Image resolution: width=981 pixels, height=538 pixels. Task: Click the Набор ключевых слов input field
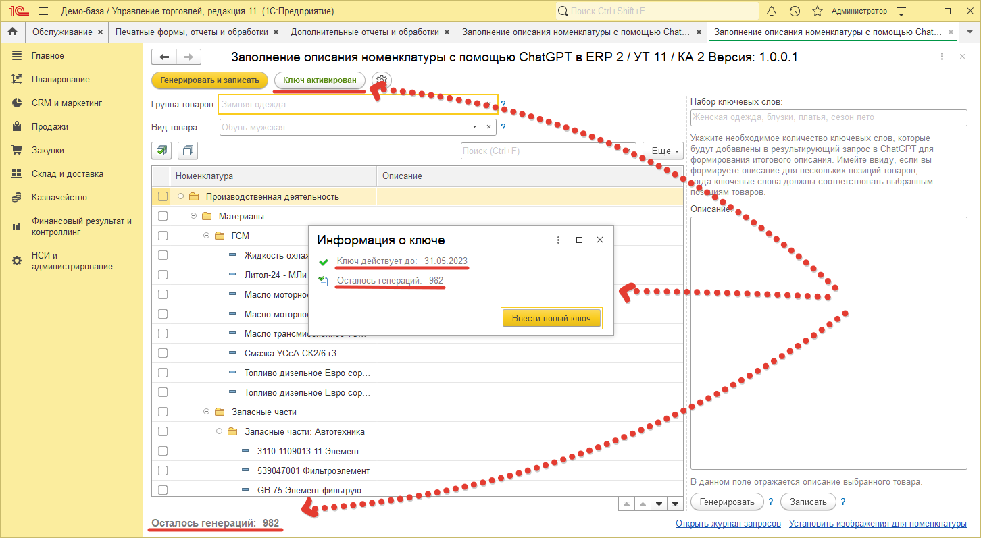(828, 117)
